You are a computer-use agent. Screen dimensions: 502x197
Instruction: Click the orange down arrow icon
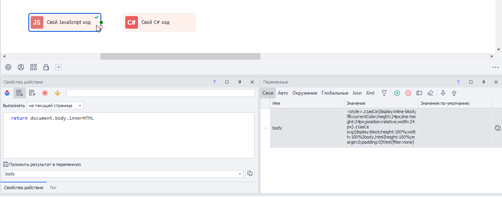58,93
